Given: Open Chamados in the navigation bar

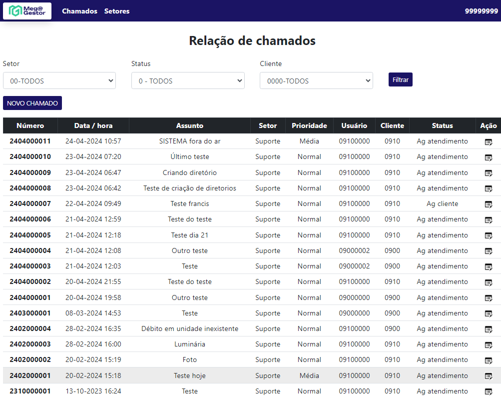Looking at the screenshot, I should pyautogui.click(x=79, y=11).
